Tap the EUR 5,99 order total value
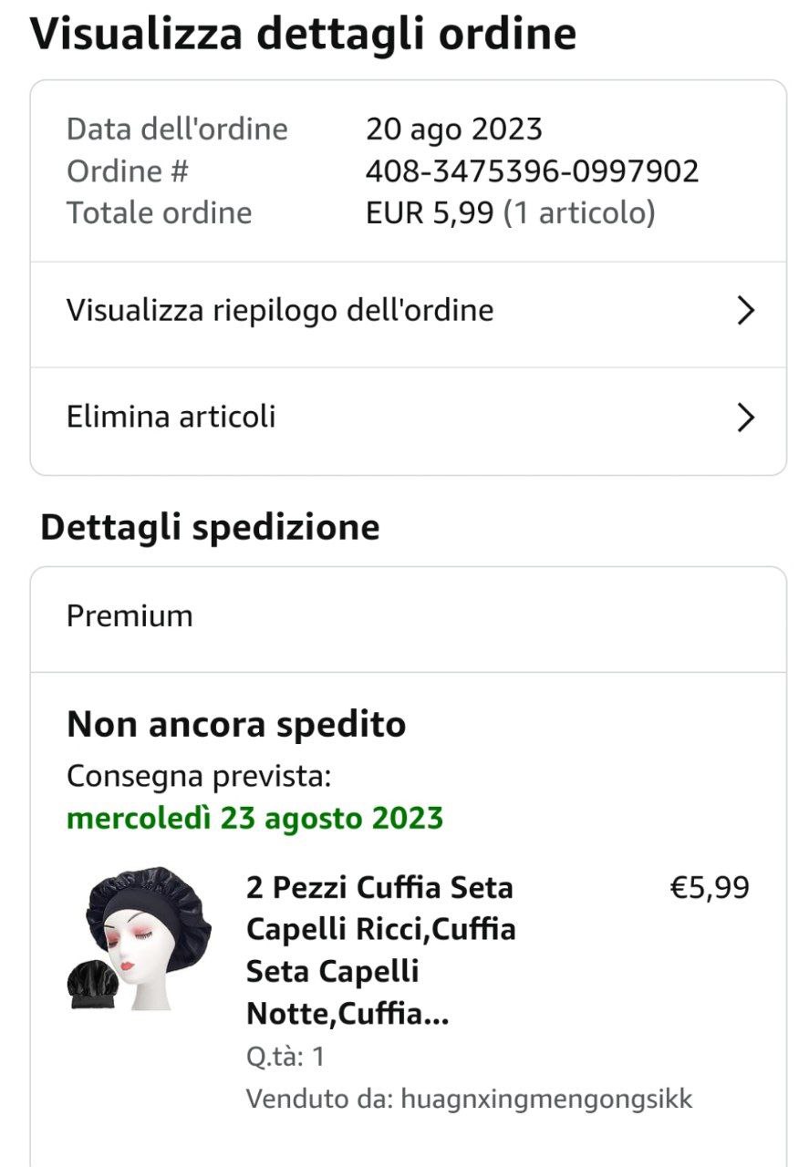The height and width of the screenshot is (1167, 799). pyautogui.click(x=430, y=212)
